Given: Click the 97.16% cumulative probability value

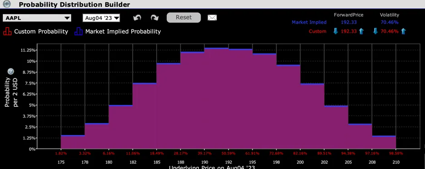Looking at the screenshot, I should coord(372,154).
